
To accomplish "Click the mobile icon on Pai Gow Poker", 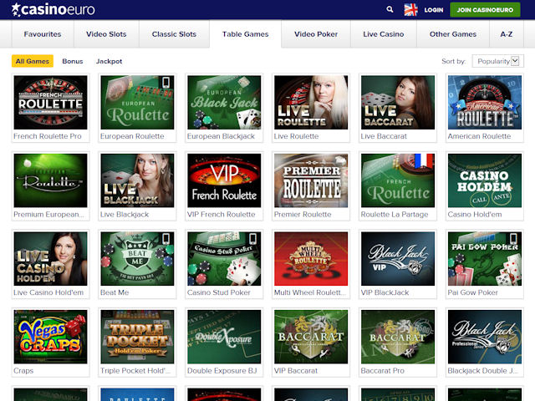I will pos(513,238).
